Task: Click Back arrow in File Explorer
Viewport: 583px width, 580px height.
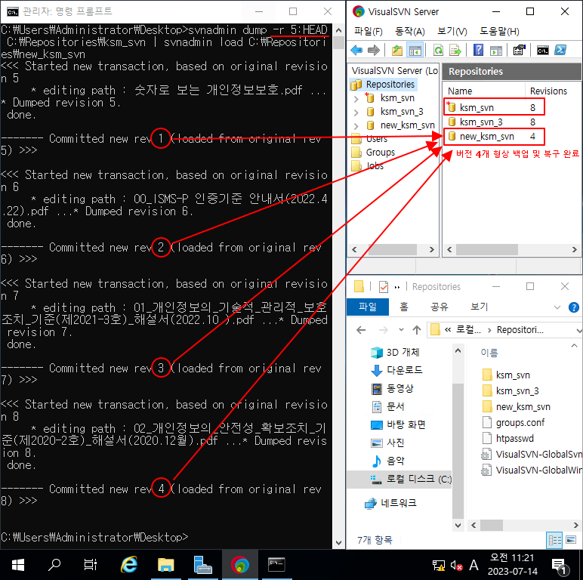Action: 361,330
